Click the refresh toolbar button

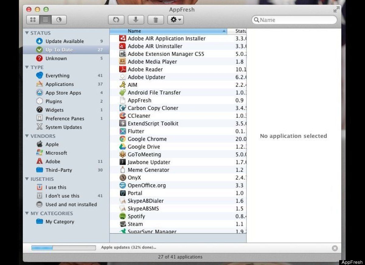point(116,20)
